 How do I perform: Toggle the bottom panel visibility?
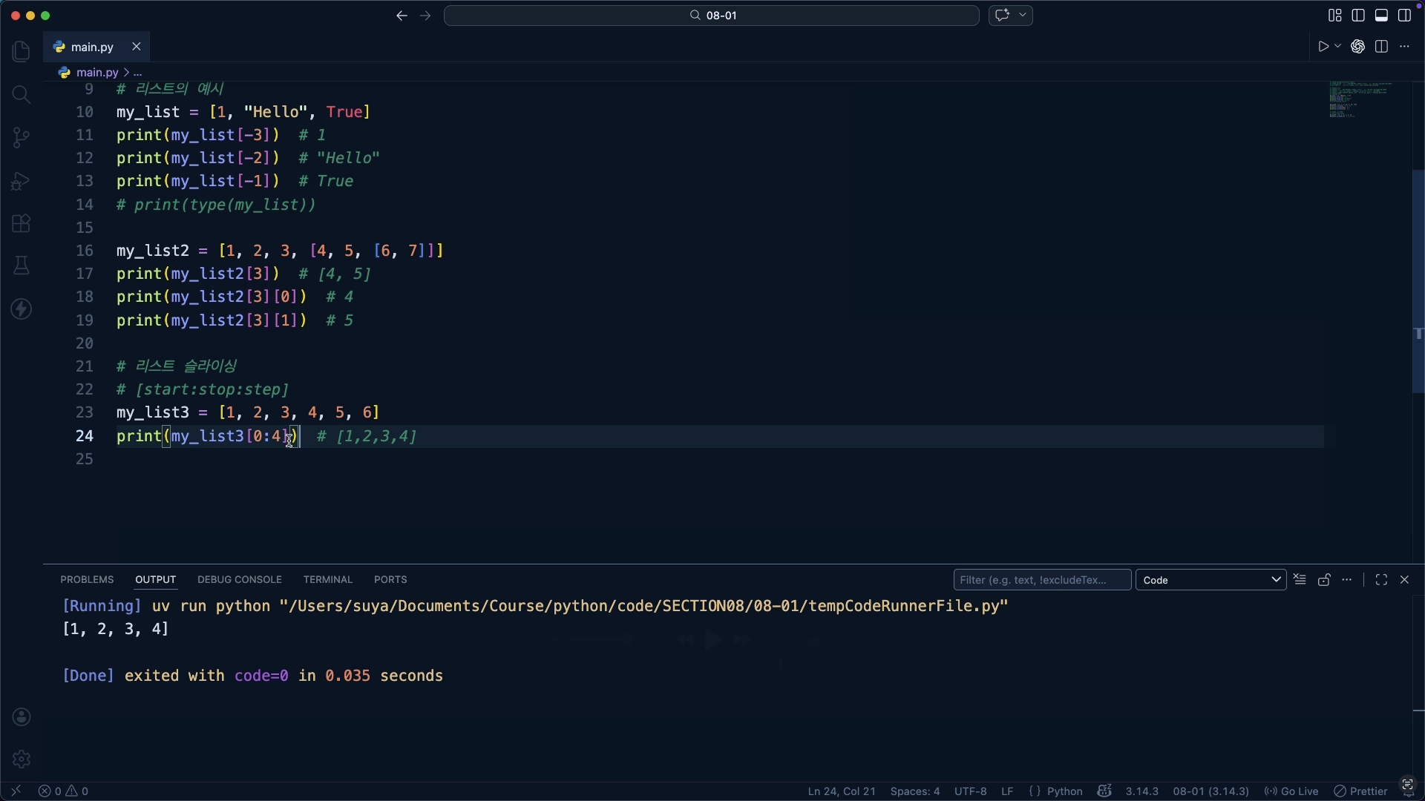pyautogui.click(x=1381, y=16)
